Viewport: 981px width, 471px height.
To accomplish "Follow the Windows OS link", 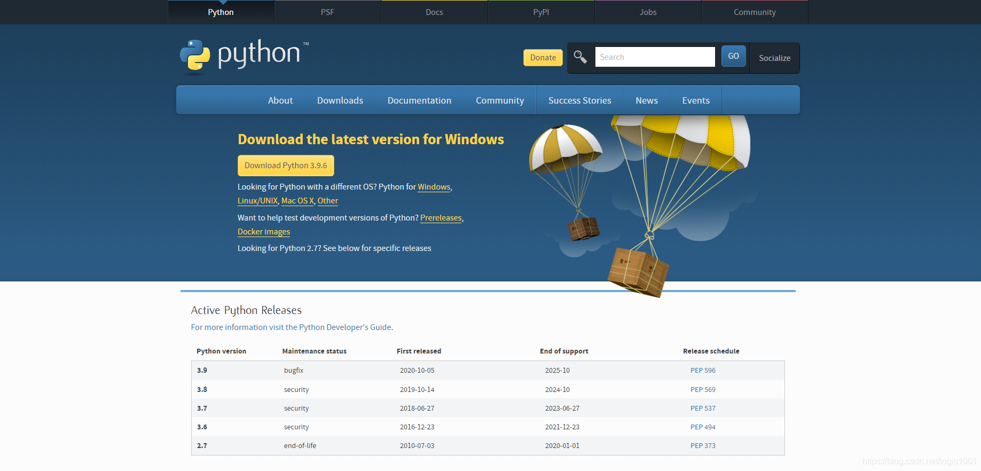I will [434, 187].
